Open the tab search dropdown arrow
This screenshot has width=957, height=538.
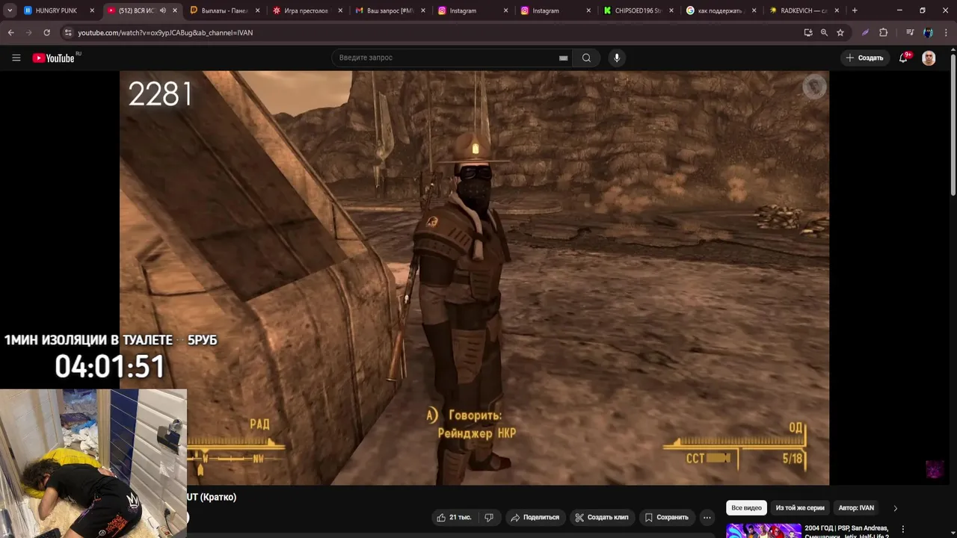(10, 10)
